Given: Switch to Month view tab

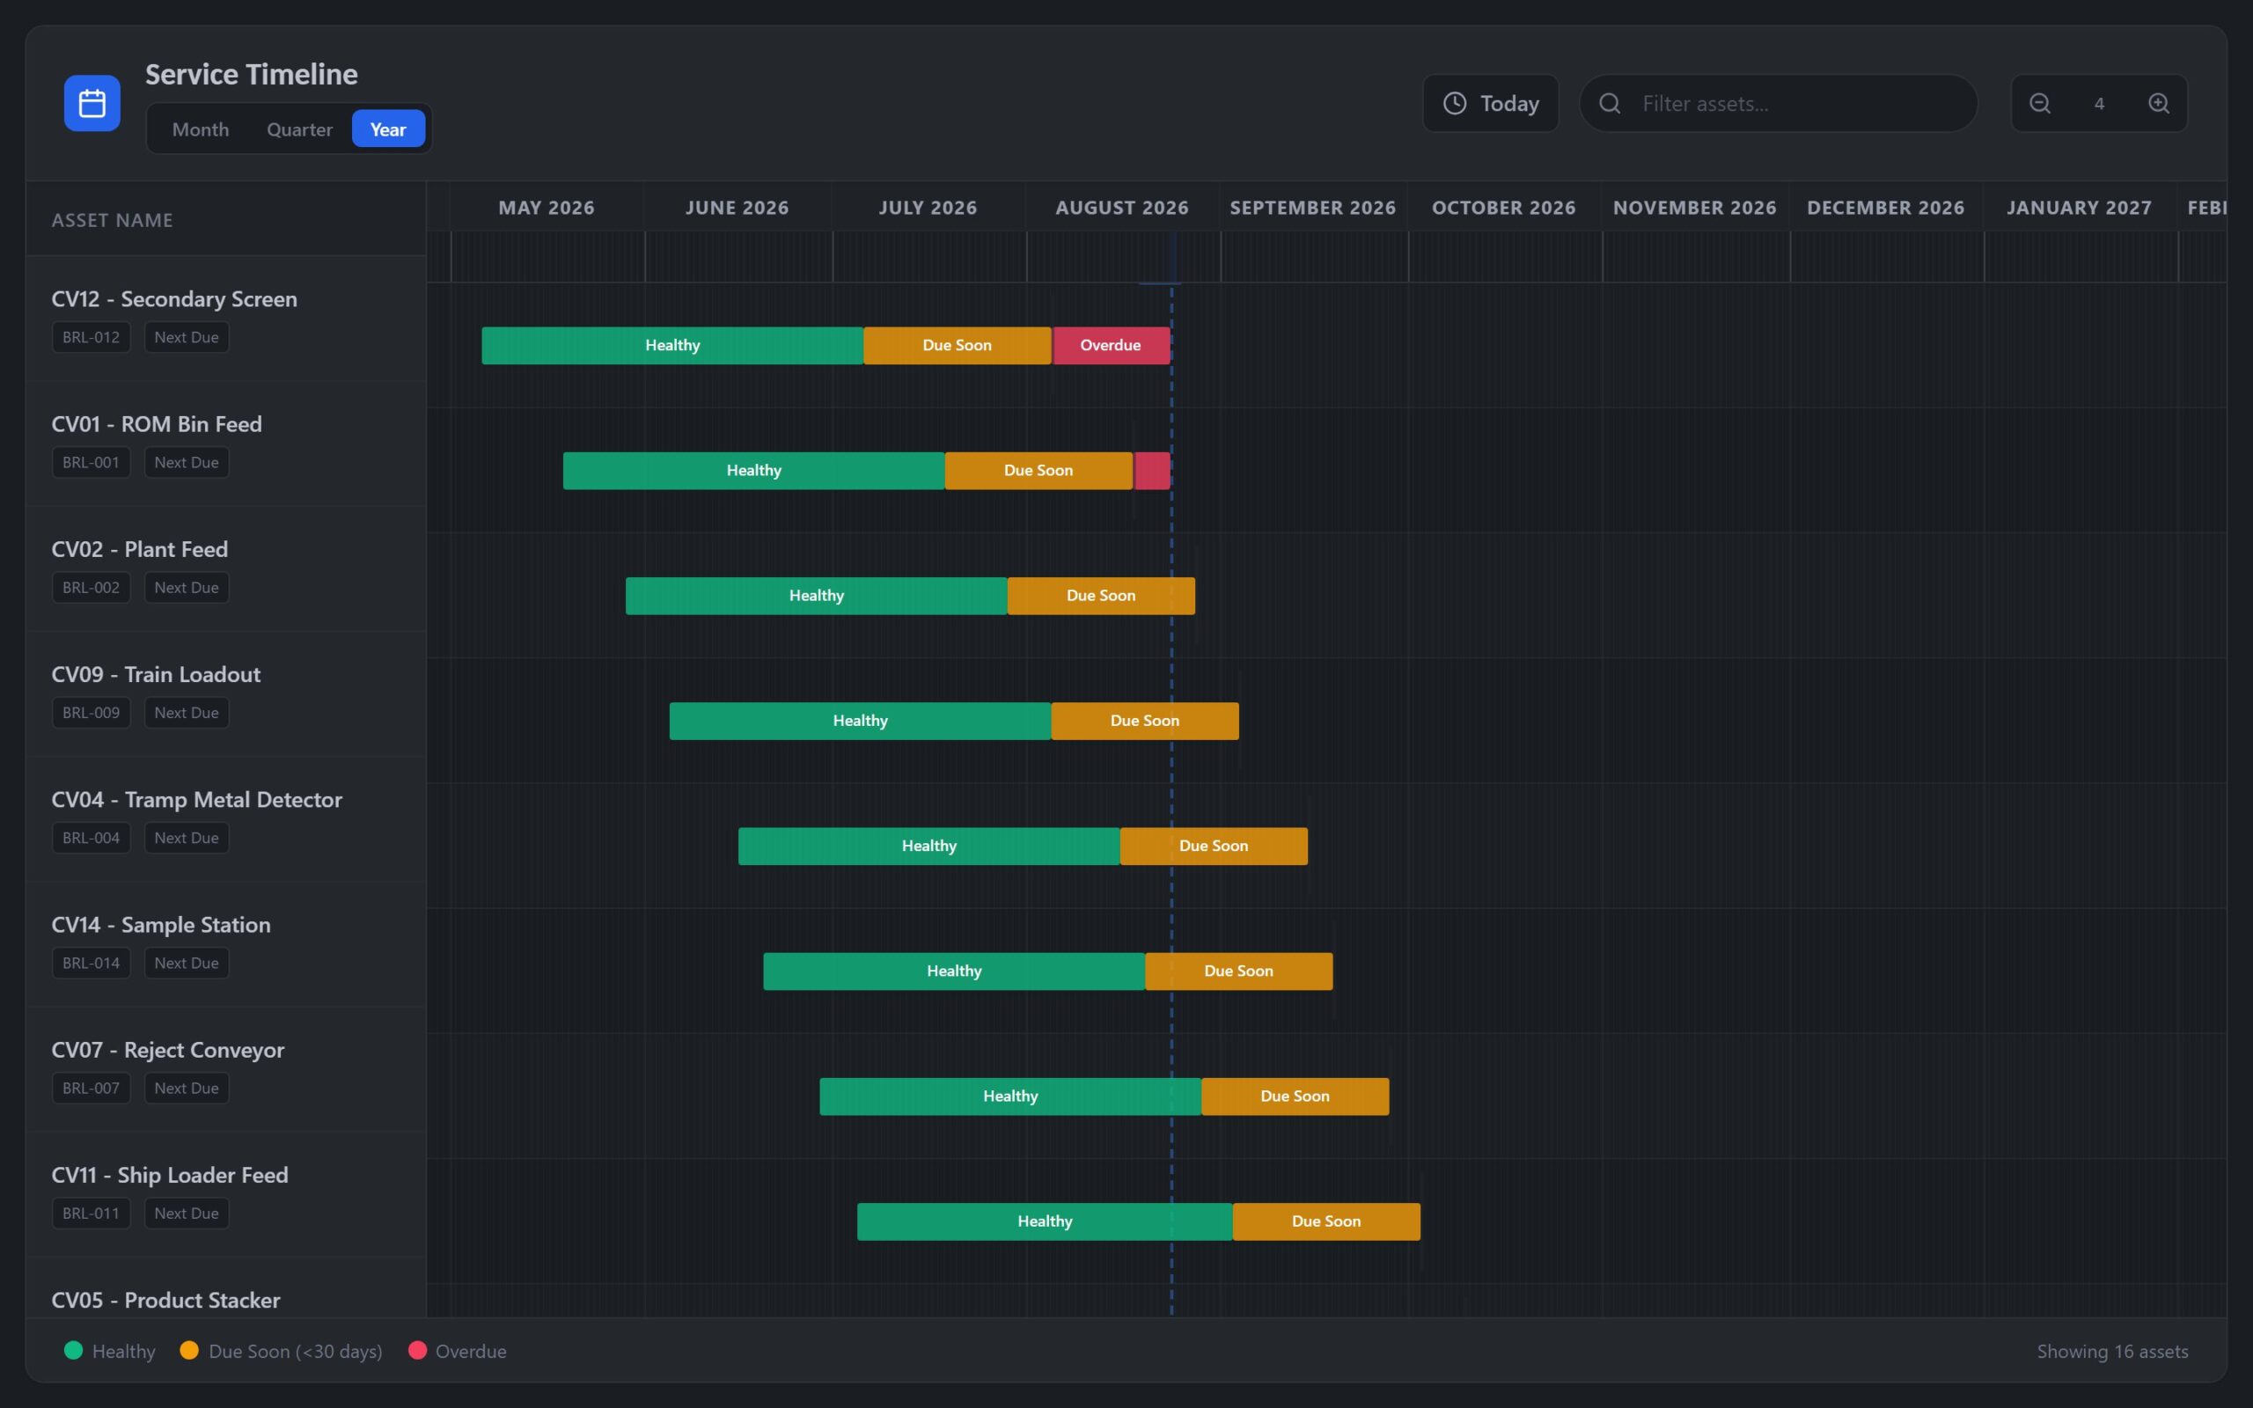Looking at the screenshot, I should (200, 129).
